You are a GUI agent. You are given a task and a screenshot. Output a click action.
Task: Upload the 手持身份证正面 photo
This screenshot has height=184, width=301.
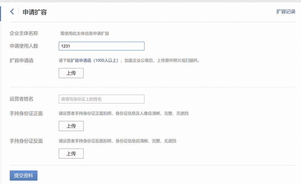pyautogui.click(x=71, y=126)
